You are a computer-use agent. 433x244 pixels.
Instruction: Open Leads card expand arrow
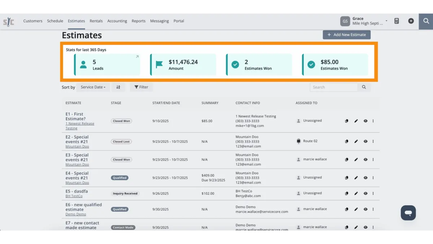[137, 57]
